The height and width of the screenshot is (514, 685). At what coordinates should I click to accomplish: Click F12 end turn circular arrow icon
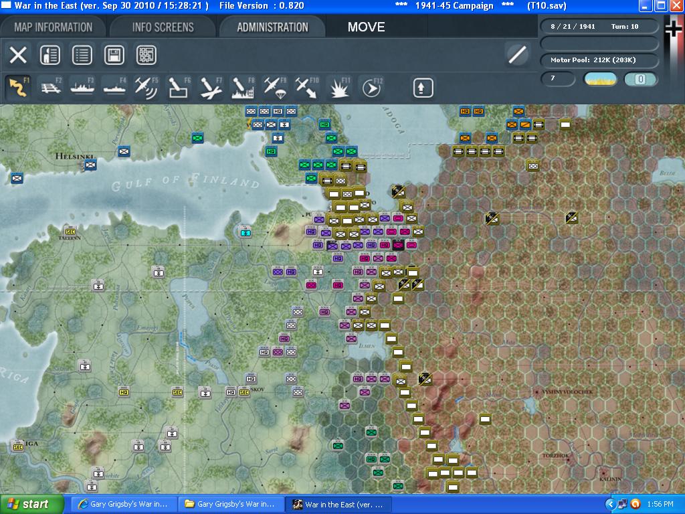pyautogui.click(x=371, y=88)
